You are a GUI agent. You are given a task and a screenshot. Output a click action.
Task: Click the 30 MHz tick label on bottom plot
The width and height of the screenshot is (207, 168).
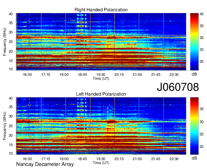coord(11,116)
